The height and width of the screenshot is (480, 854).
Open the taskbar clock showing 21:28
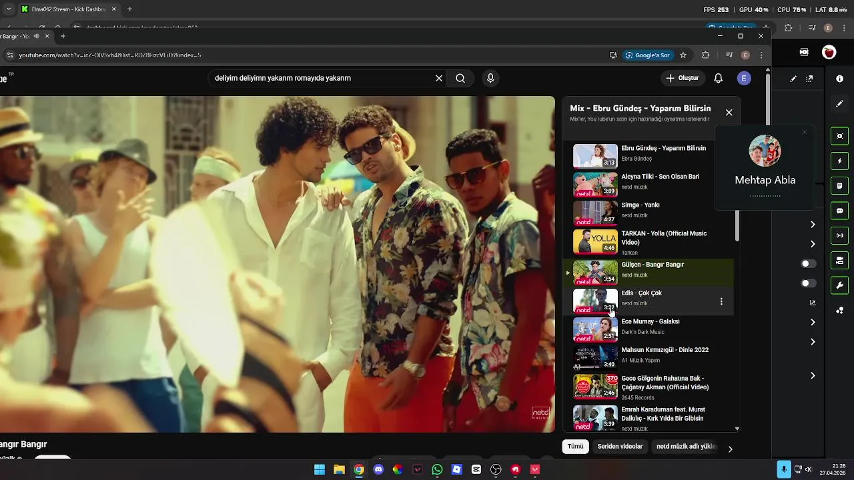833,469
